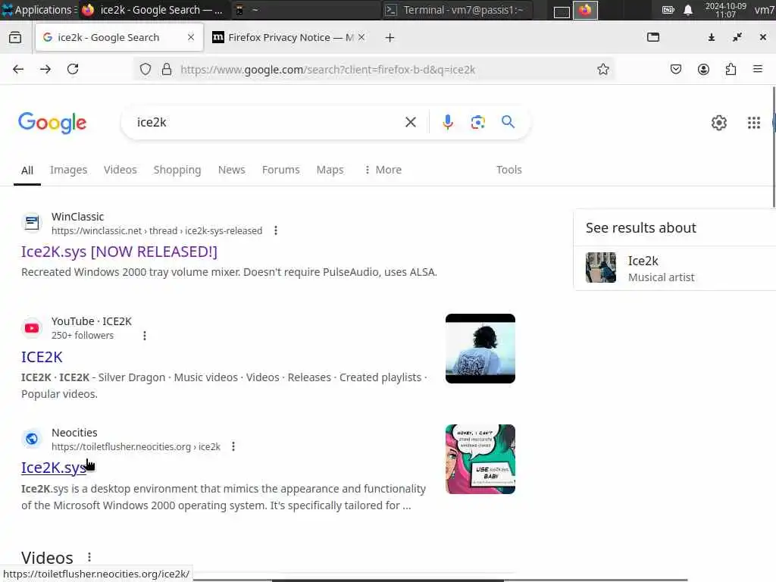Click the page vertical scrollbar
This screenshot has width=776, height=582.
click(x=774, y=148)
